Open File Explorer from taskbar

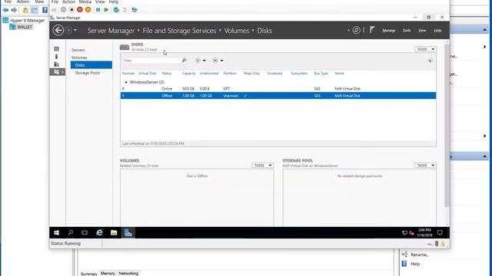point(114,233)
